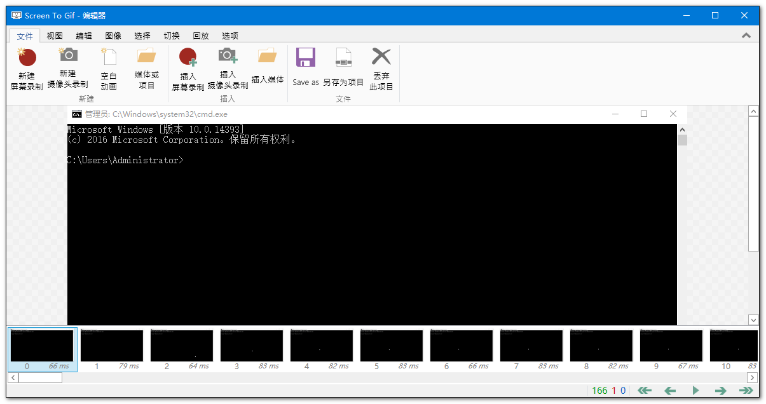Click the green "166" frame count
The width and height of the screenshot is (766, 404).
[599, 391]
